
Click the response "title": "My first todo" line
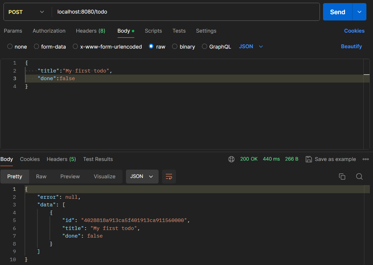[101, 228]
